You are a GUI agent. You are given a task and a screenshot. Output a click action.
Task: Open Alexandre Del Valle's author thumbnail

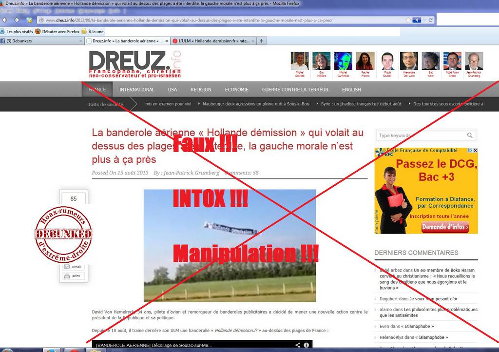point(409,61)
